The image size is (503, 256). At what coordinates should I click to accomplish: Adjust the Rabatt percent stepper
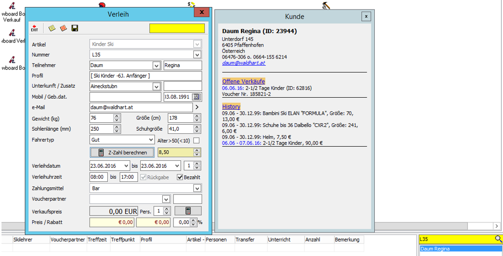point(193,222)
